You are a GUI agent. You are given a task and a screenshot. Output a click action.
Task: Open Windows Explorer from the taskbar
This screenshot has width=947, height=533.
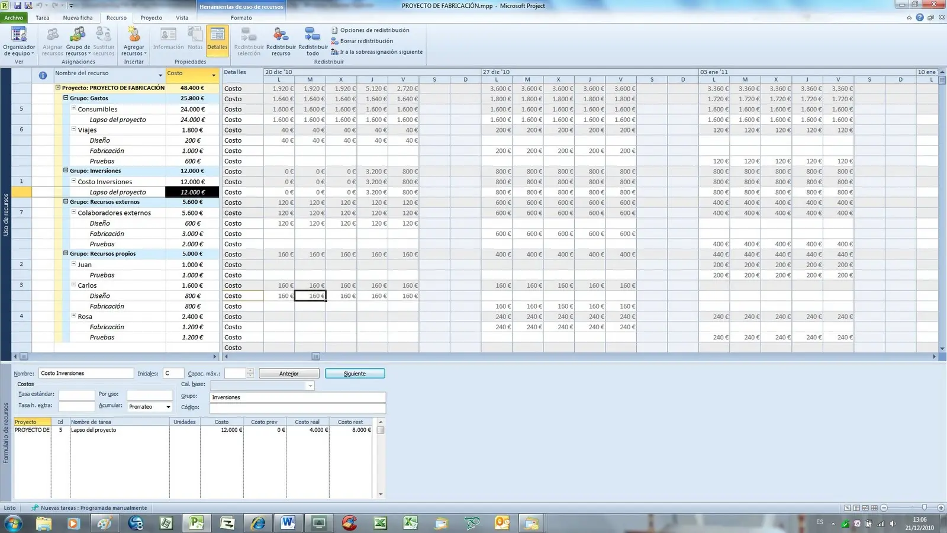(43, 523)
